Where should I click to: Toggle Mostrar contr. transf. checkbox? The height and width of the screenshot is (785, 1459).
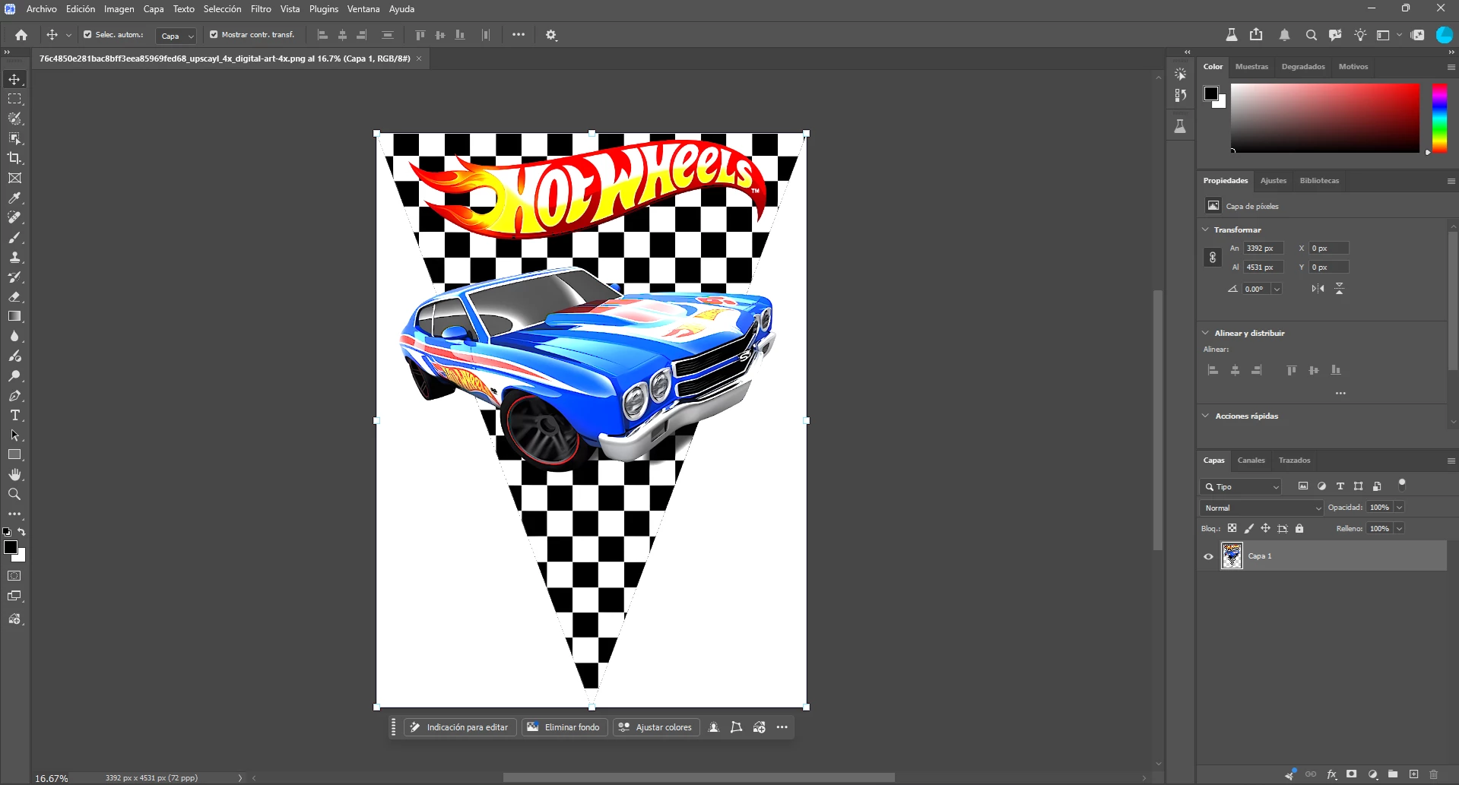[x=214, y=35]
